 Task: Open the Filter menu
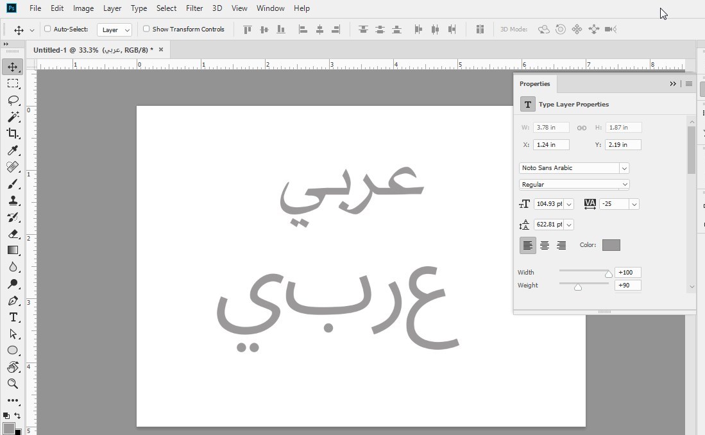194,8
